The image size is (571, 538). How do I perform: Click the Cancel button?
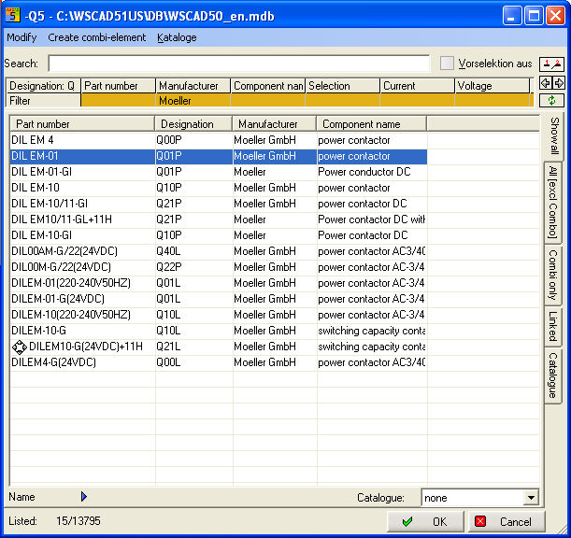click(507, 521)
